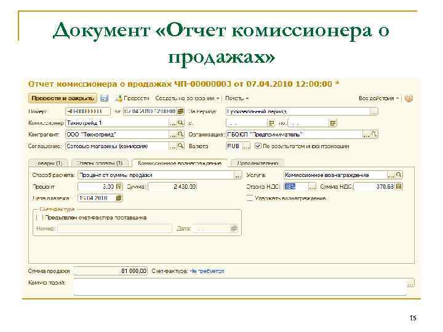Click magnifier icon of Соглашение field
This screenshot has width=443, height=332.
coord(180,146)
